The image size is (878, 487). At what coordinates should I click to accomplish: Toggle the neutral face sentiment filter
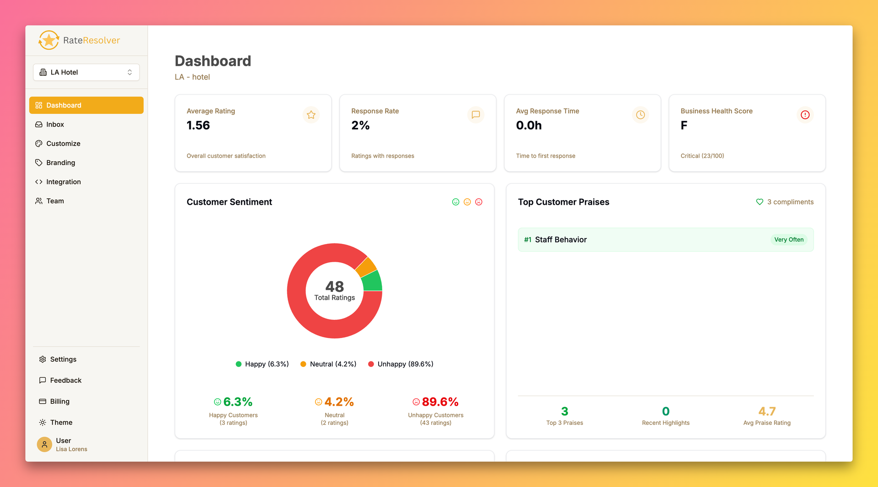[x=467, y=201]
